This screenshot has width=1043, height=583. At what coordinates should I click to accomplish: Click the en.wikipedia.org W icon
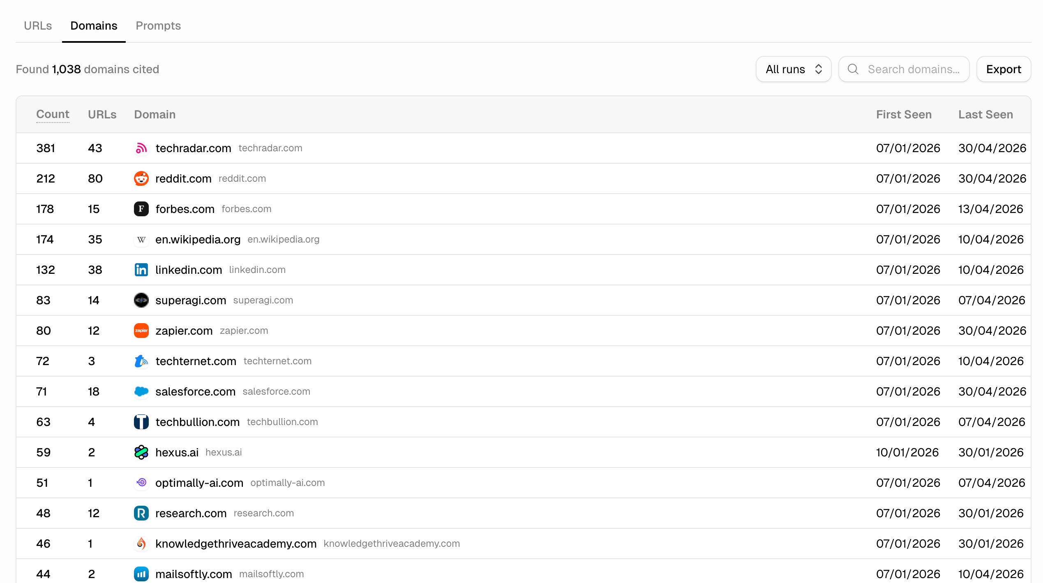[x=141, y=239]
